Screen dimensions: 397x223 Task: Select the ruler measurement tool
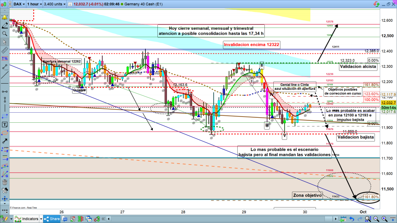click(5, 50)
